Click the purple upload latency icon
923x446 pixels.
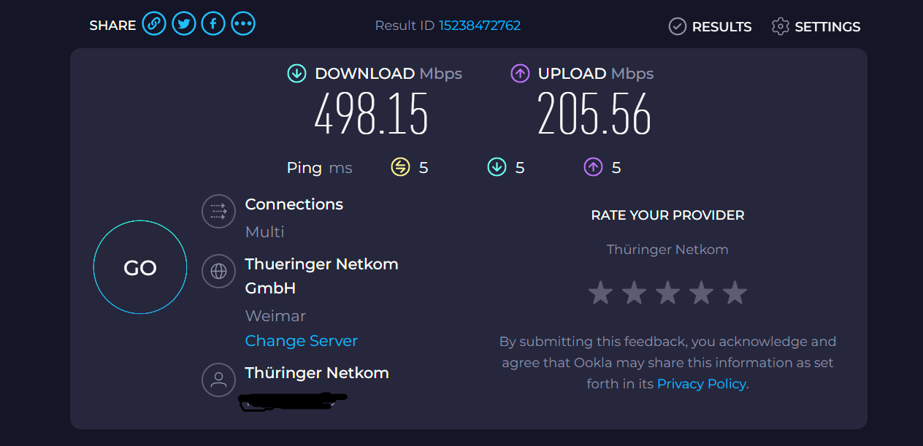593,167
